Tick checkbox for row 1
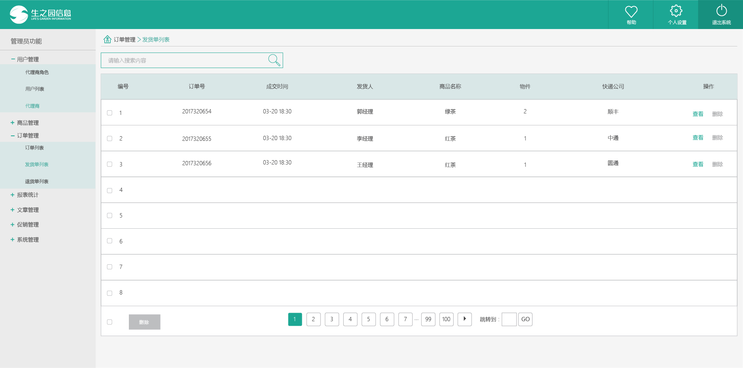This screenshot has height=368, width=743. 110,113
